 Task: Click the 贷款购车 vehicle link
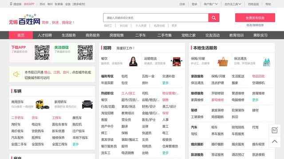(x=38, y=131)
